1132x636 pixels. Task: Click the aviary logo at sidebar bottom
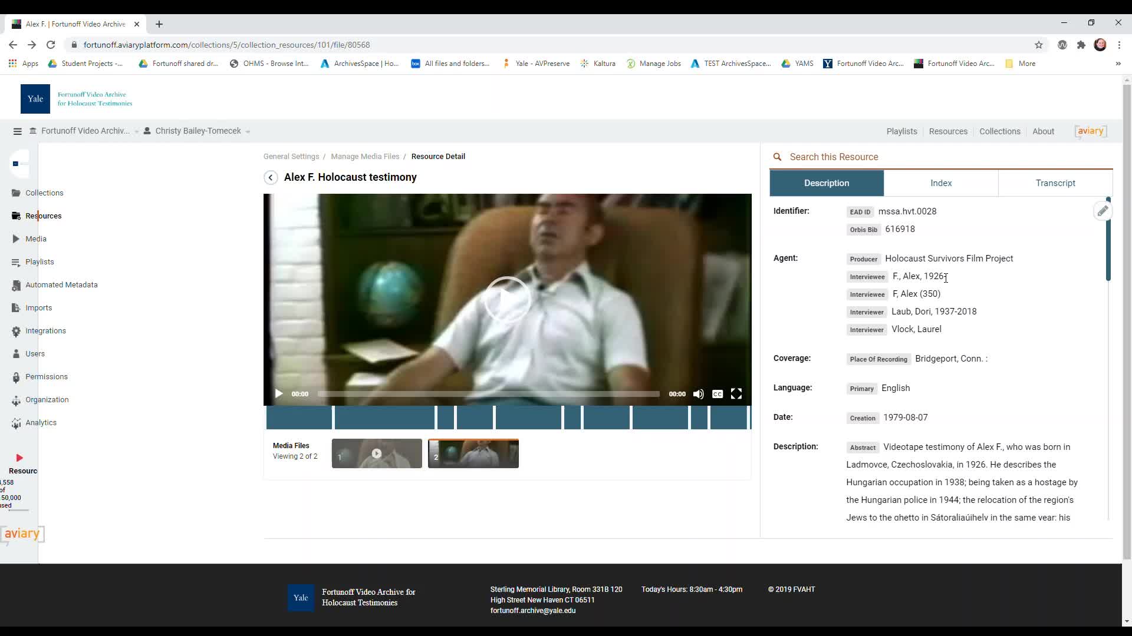(22, 534)
